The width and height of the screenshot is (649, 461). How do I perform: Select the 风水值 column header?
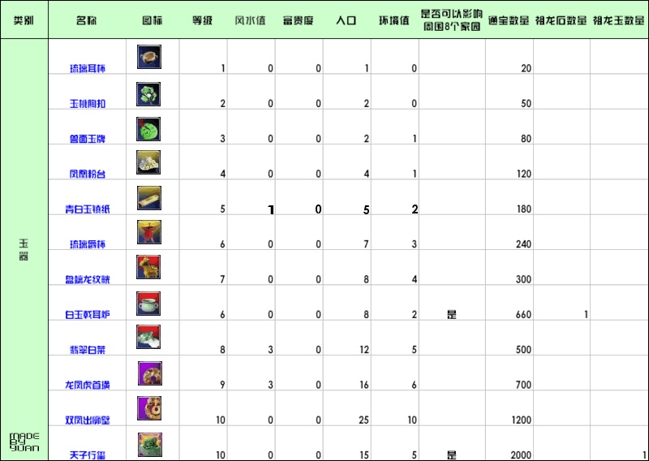(x=250, y=20)
